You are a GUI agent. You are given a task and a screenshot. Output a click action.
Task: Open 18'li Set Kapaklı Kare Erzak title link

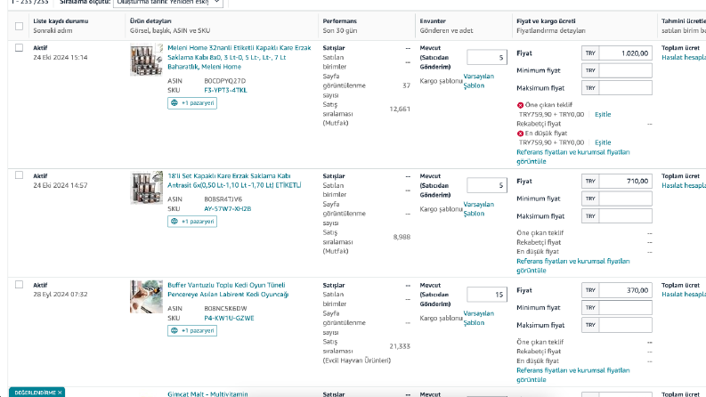234,181
